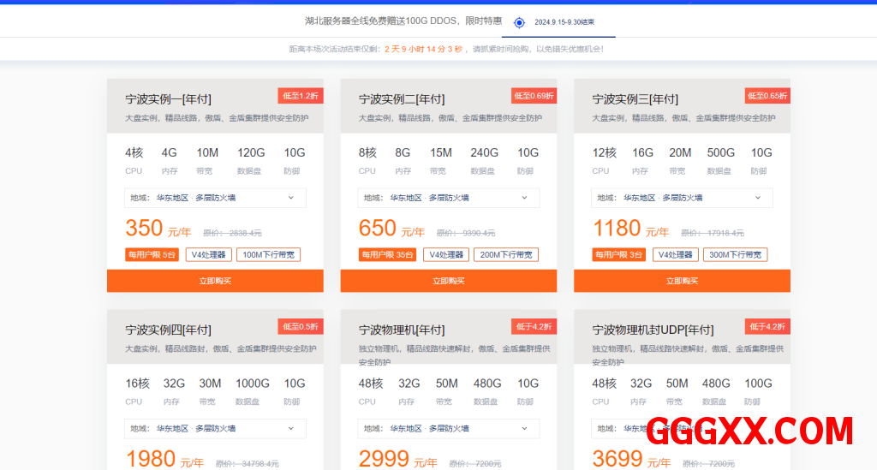Click the 300M下行带宽 tag on 宁波实例三
The image size is (877, 470).
pos(735,254)
